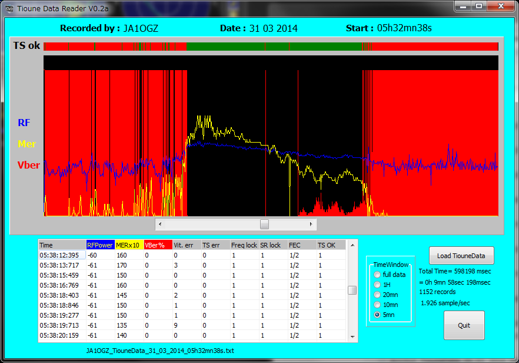Screen dimensions: 519x363
Task: Select time cell 05:38:15:459
Action: (x=62, y=275)
